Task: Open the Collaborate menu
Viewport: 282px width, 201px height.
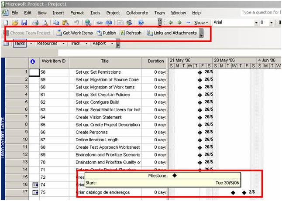Action: (137, 13)
